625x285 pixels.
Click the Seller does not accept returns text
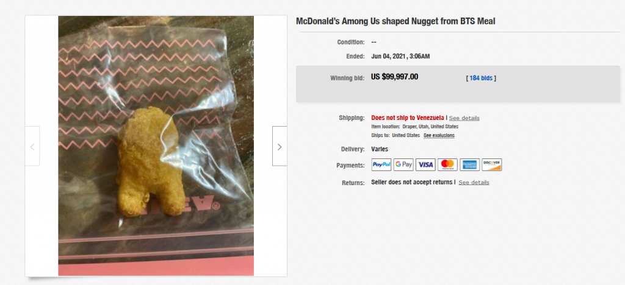pos(412,182)
